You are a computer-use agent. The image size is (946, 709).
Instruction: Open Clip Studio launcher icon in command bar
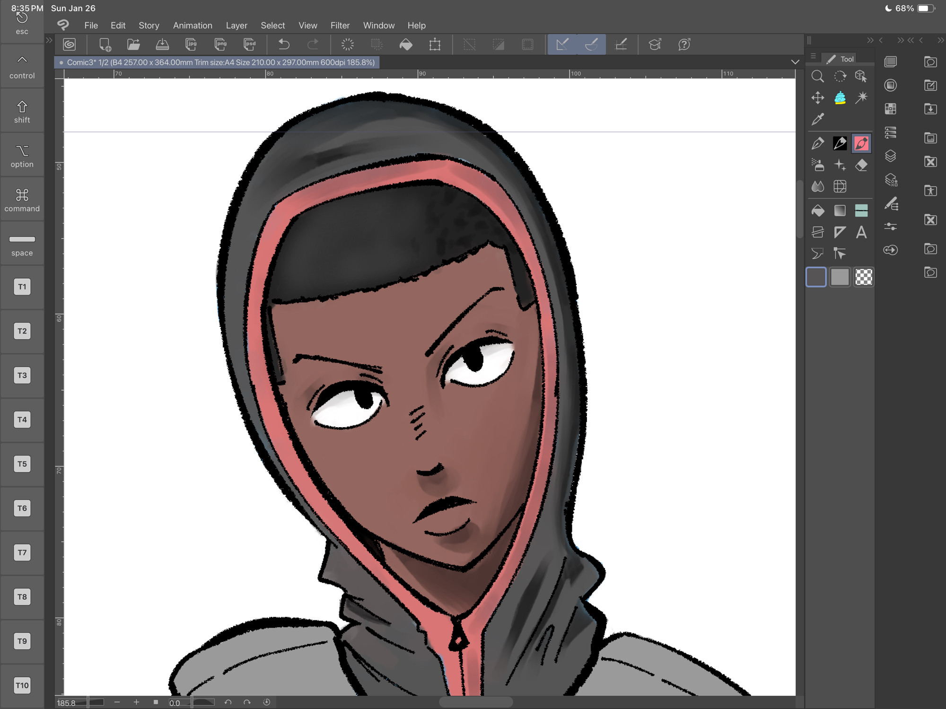[70, 44]
